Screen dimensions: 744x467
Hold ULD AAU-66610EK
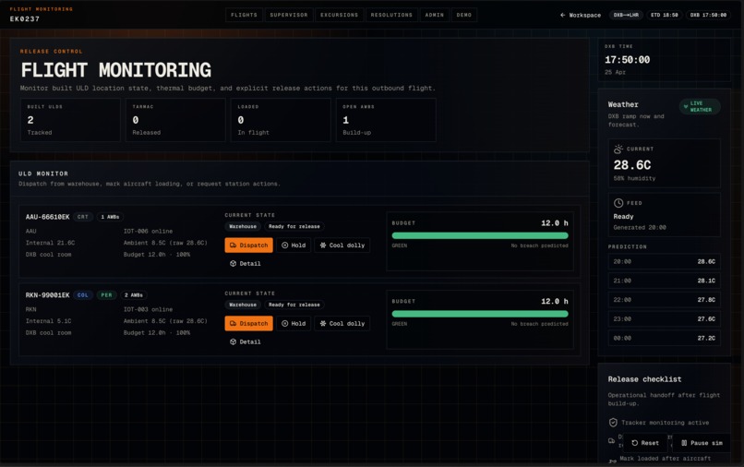(294, 245)
